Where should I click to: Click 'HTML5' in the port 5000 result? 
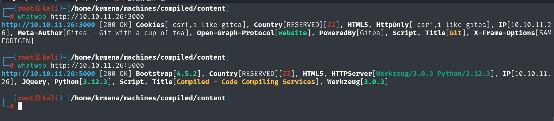click(313, 74)
